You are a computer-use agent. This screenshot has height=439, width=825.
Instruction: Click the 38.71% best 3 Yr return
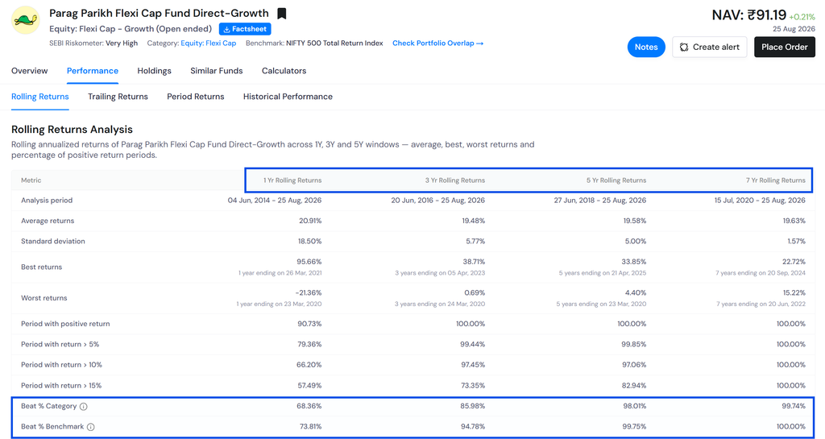click(474, 261)
